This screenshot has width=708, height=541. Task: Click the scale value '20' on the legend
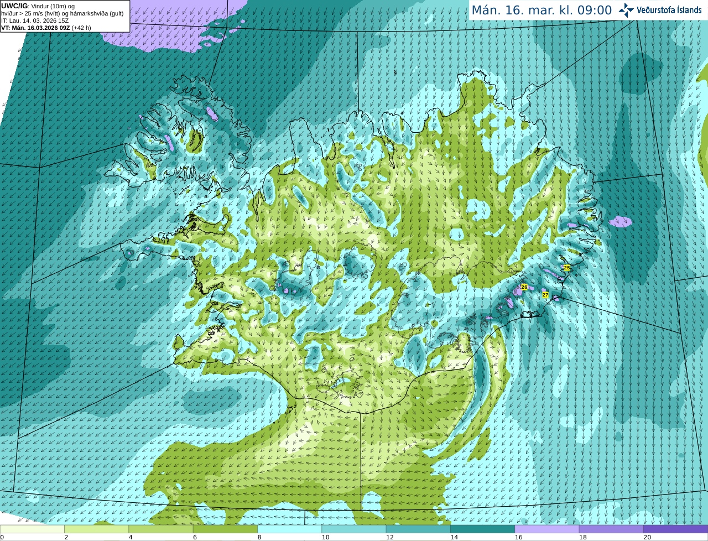point(647,537)
